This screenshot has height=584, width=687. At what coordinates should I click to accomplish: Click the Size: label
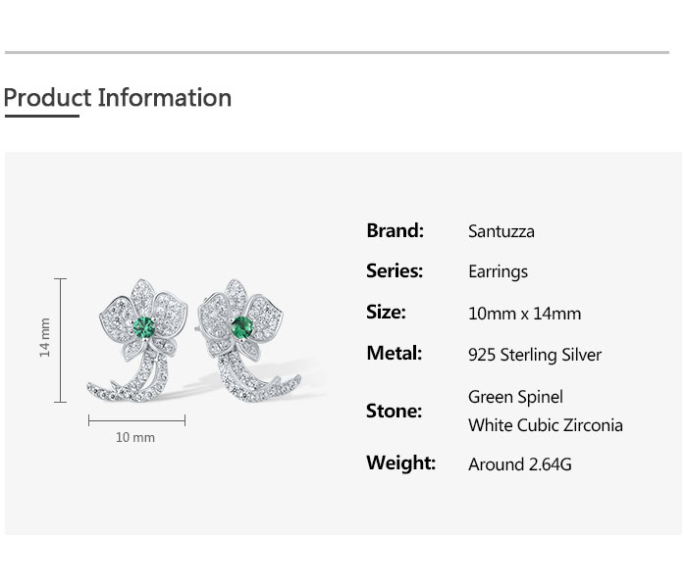tap(386, 313)
